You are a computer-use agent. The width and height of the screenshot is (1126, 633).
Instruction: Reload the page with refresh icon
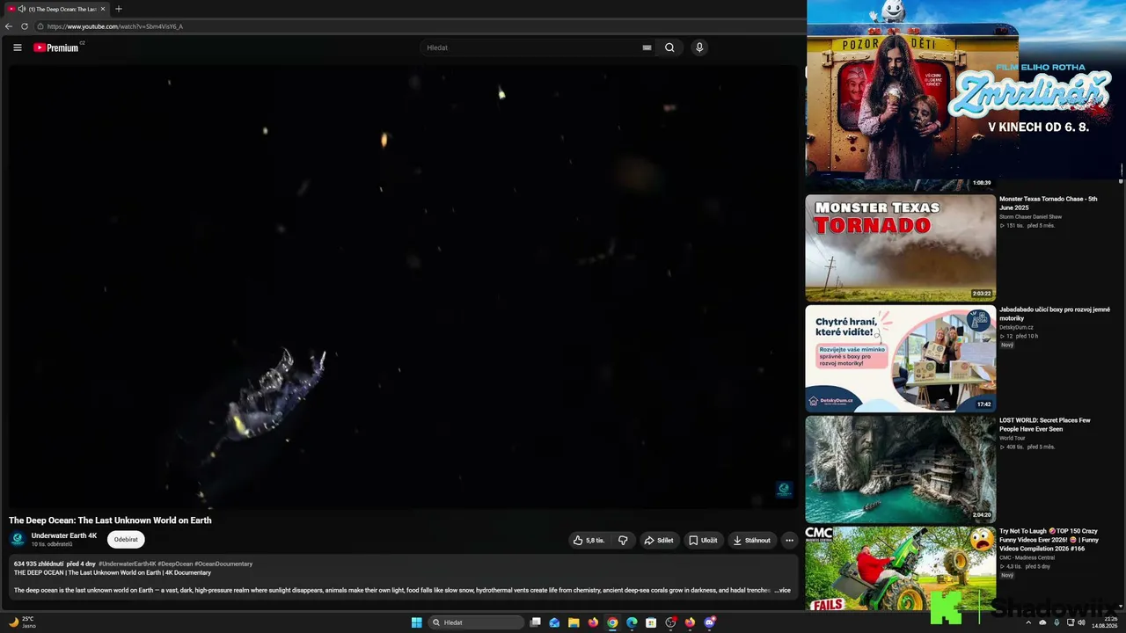click(25, 26)
